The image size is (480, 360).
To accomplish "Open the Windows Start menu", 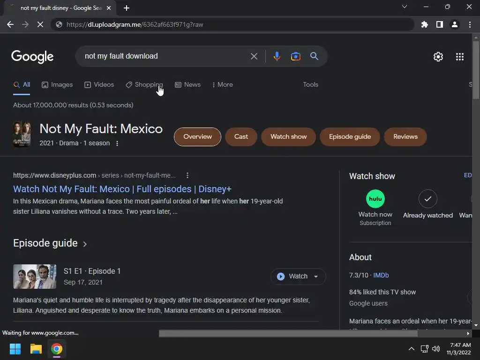I will (x=15, y=349).
